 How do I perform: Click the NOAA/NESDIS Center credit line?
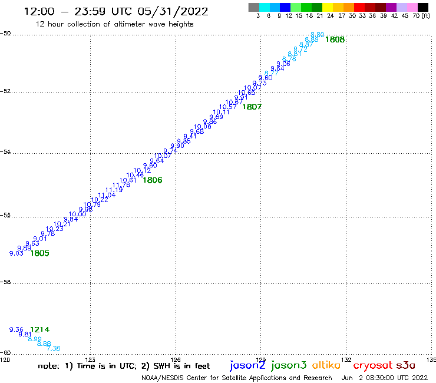click(x=237, y=378)
